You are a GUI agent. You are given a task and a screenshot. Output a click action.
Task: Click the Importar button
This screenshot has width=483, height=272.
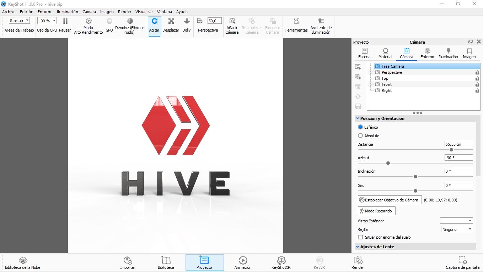tap(128, 263)
